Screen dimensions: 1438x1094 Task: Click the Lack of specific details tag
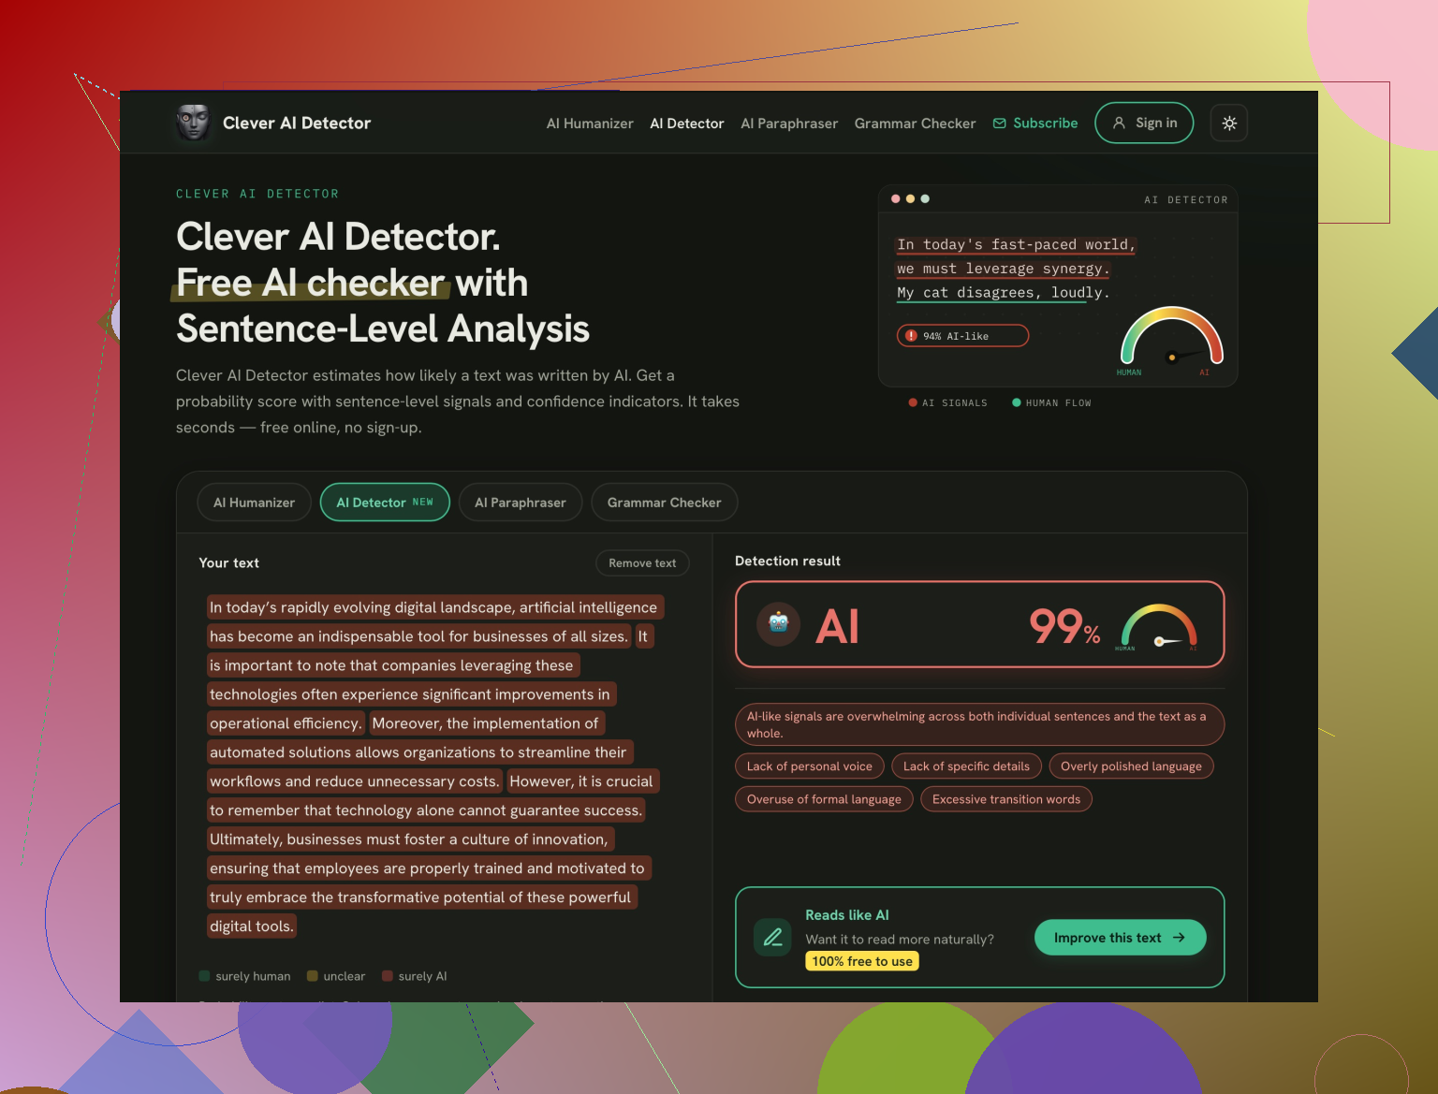tap(966, 766)
